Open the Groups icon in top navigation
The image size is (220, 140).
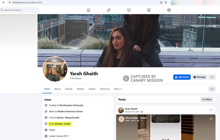(x=169, y=10)
